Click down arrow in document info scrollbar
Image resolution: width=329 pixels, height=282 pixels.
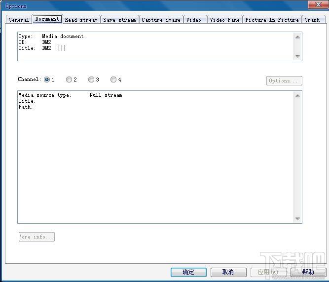297,56
